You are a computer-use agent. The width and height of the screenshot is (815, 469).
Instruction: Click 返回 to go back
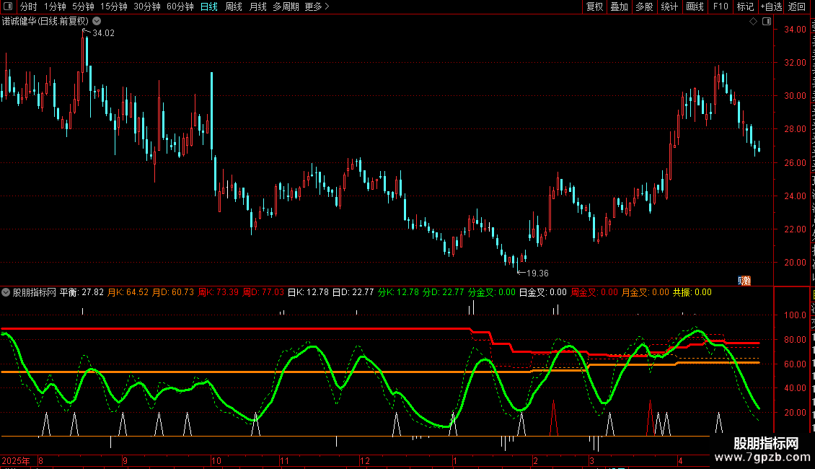click(796, 6)
